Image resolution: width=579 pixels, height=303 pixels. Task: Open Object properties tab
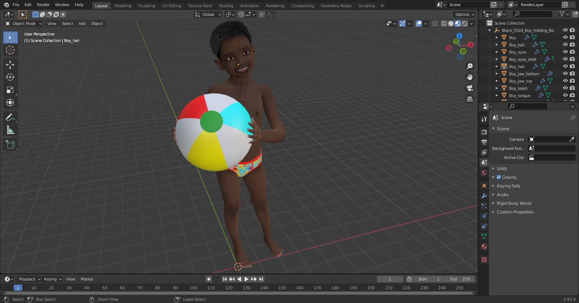tap(484, 186)
